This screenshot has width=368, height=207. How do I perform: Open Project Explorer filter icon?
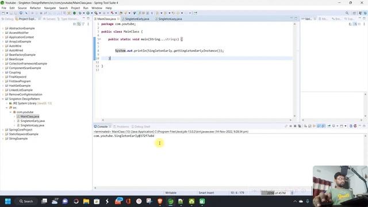(83, 24)
